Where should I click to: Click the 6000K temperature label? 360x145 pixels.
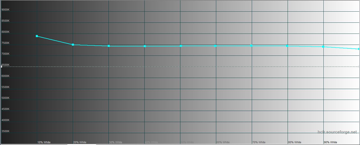pos(6,76)
